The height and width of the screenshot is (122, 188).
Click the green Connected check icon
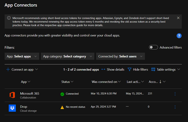[62, 94]
